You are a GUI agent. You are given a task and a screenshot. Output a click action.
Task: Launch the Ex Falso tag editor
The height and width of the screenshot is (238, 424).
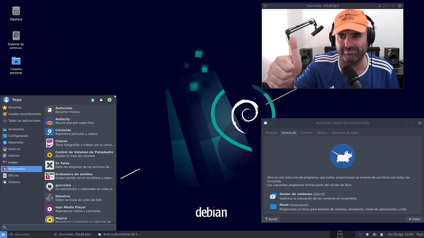pyautogui.click(x=80, y=165)
